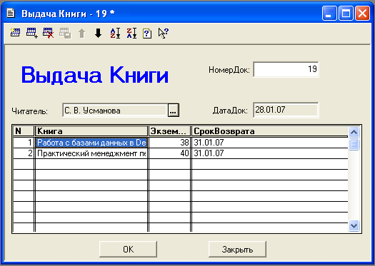Screen dimensions: 375x266
Task: Click the Экзем... column header
Action: 169,131
